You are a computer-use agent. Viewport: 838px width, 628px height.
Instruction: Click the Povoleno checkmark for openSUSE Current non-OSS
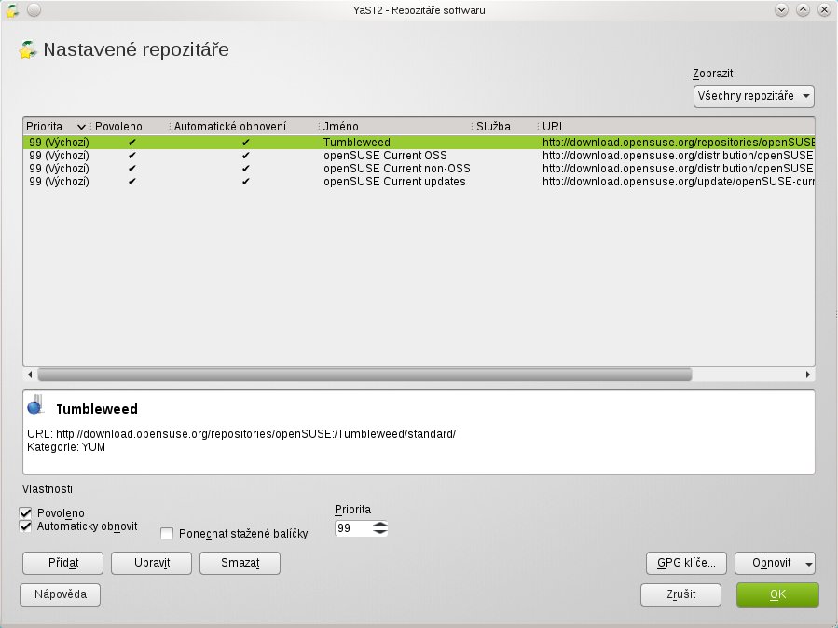click(x=132, y=169)
